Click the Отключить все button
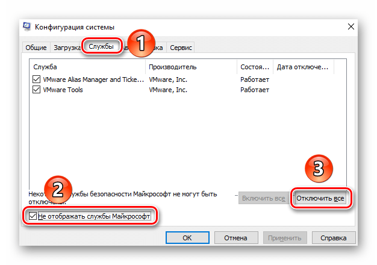The image size is (377, 265). click(320, 198)
